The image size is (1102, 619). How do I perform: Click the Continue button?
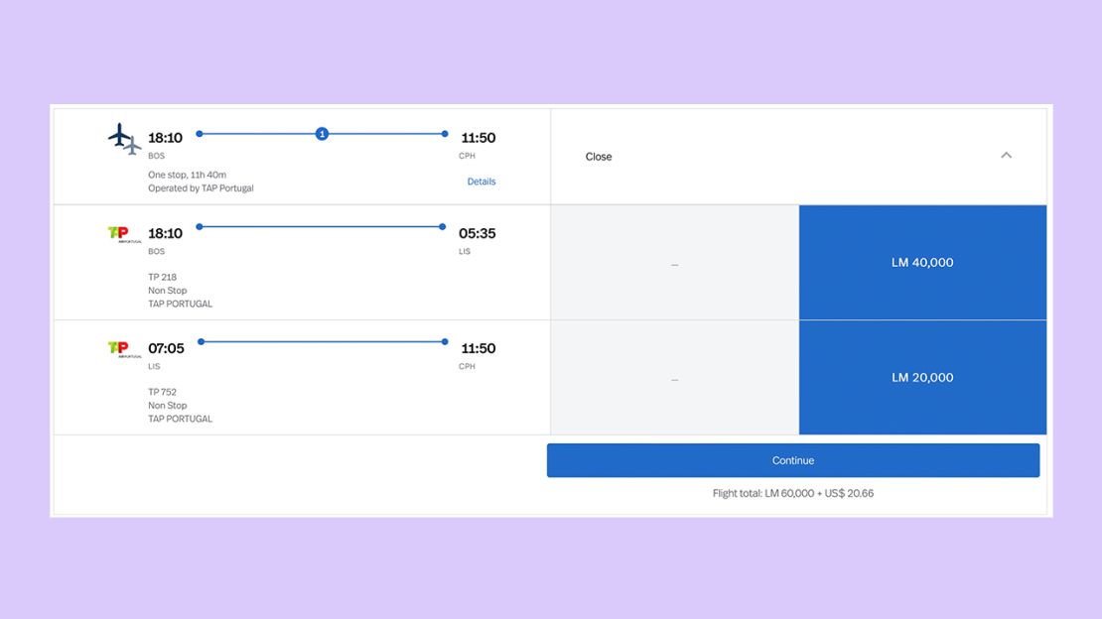[x=793, y=460]
